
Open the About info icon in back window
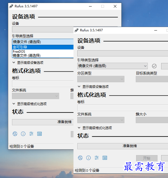(x=23, y=134)
